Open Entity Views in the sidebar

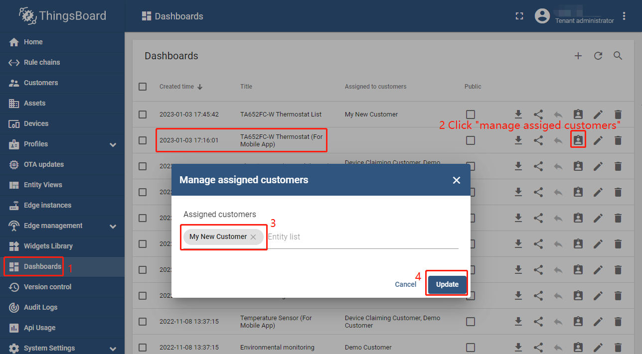tap(62, 185)
